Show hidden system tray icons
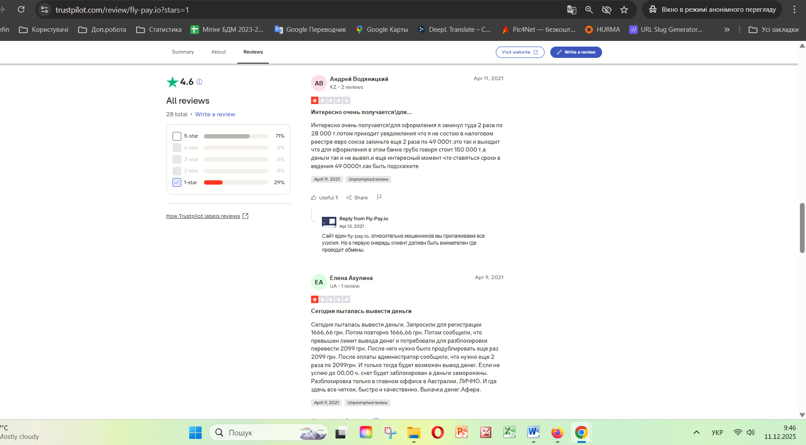 click(x=697, y=432)
